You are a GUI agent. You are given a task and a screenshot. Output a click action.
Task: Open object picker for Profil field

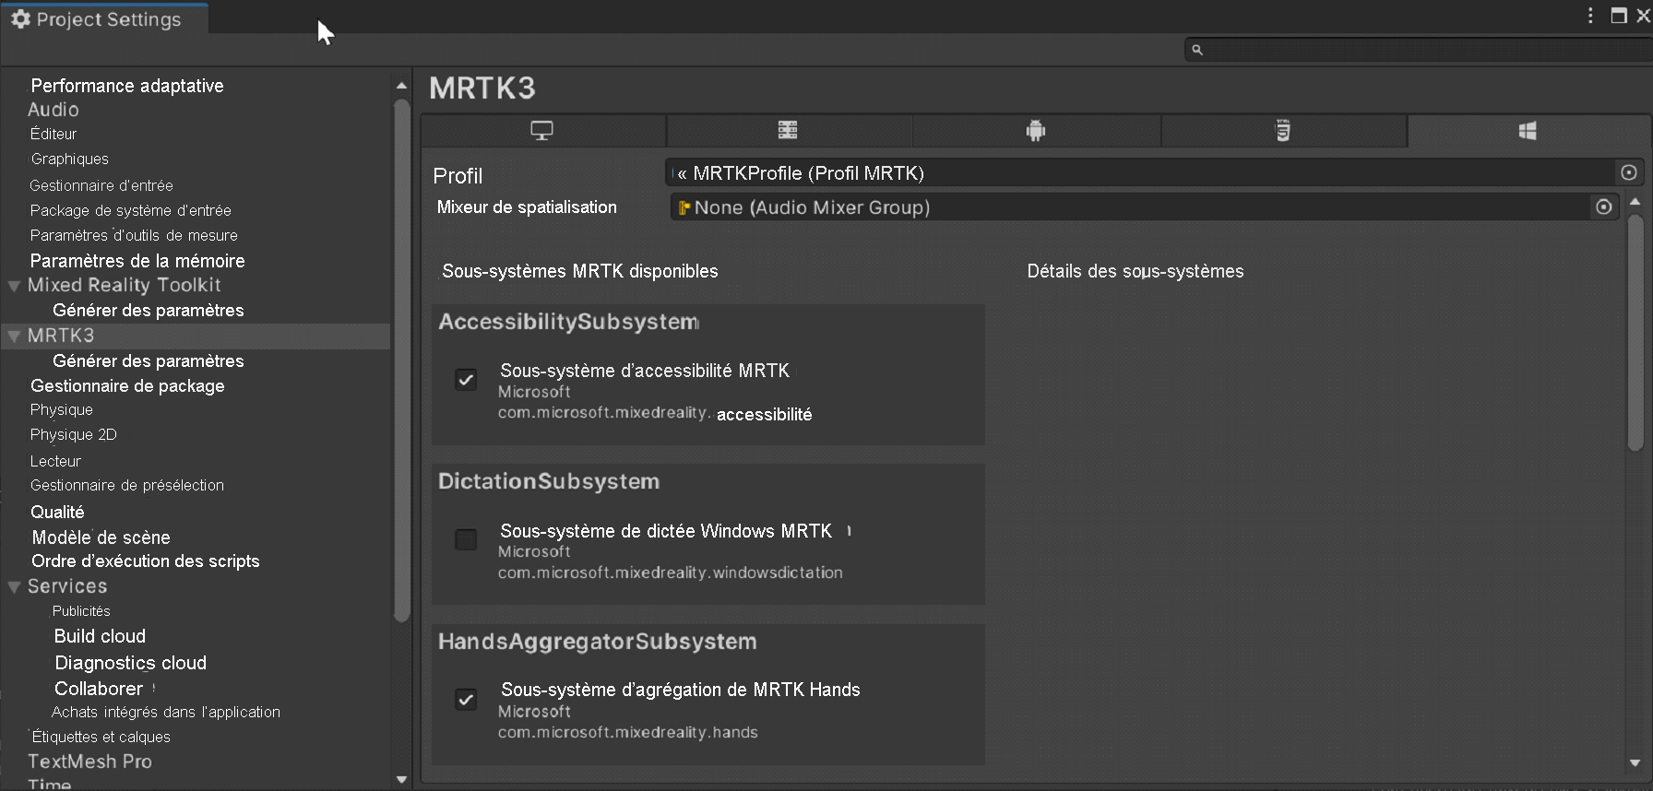pos(1629,172)
